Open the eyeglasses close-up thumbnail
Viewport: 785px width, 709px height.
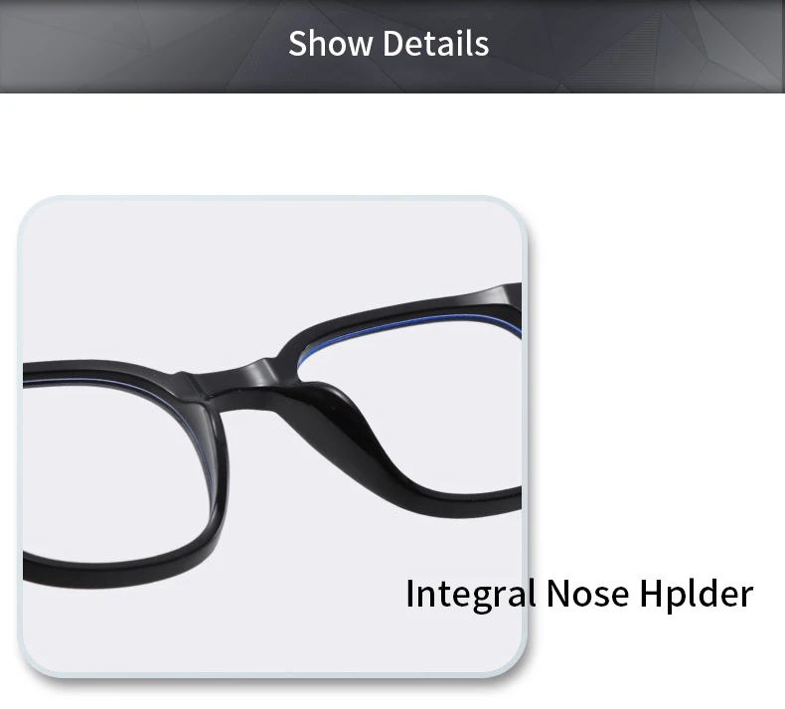click(x=272, y=436)
